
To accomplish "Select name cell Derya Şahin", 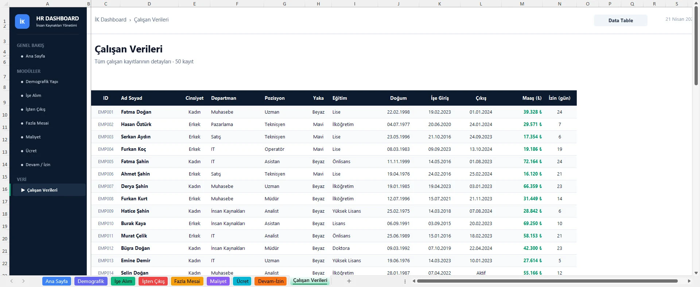I will click(x=135, y=186).
